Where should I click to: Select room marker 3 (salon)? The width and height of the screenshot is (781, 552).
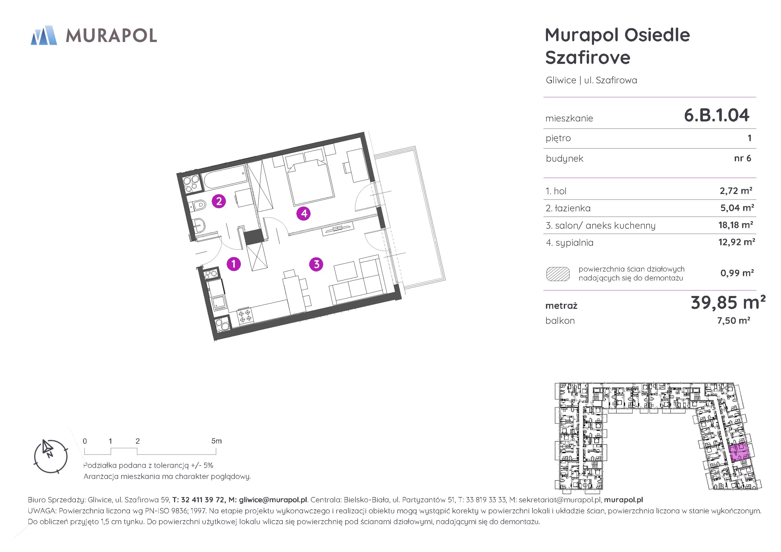(316, 264)
